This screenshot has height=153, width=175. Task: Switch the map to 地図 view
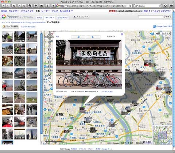[x=158, y=33]
